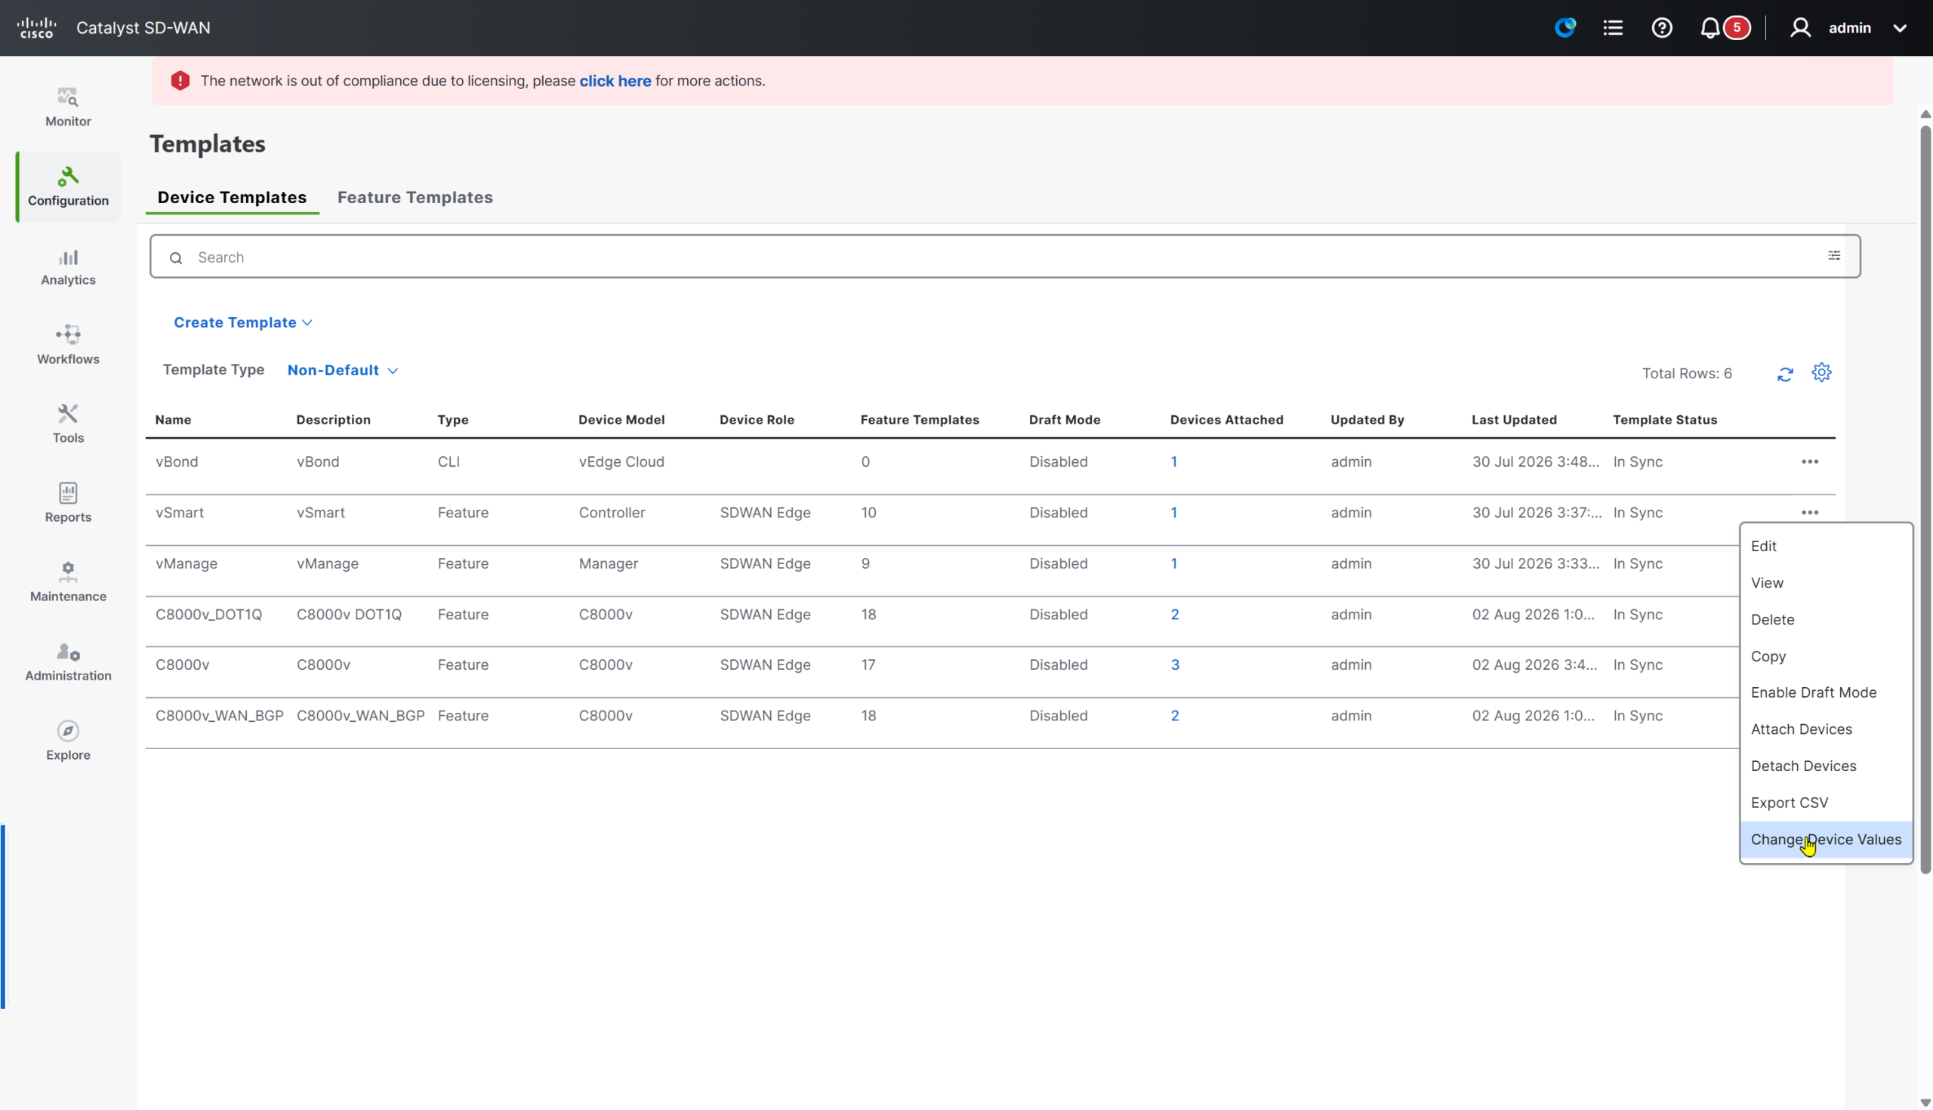Choose View from the context menu
This screenshot has width=1933, height=1110.
[x=1826, y=582]
